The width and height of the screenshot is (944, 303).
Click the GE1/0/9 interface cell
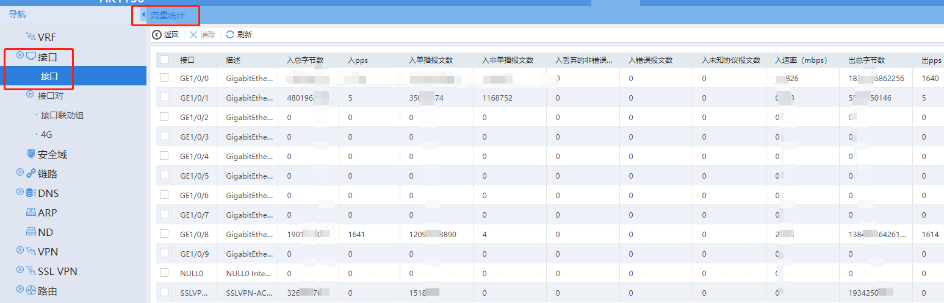click(x=194, y=254)
